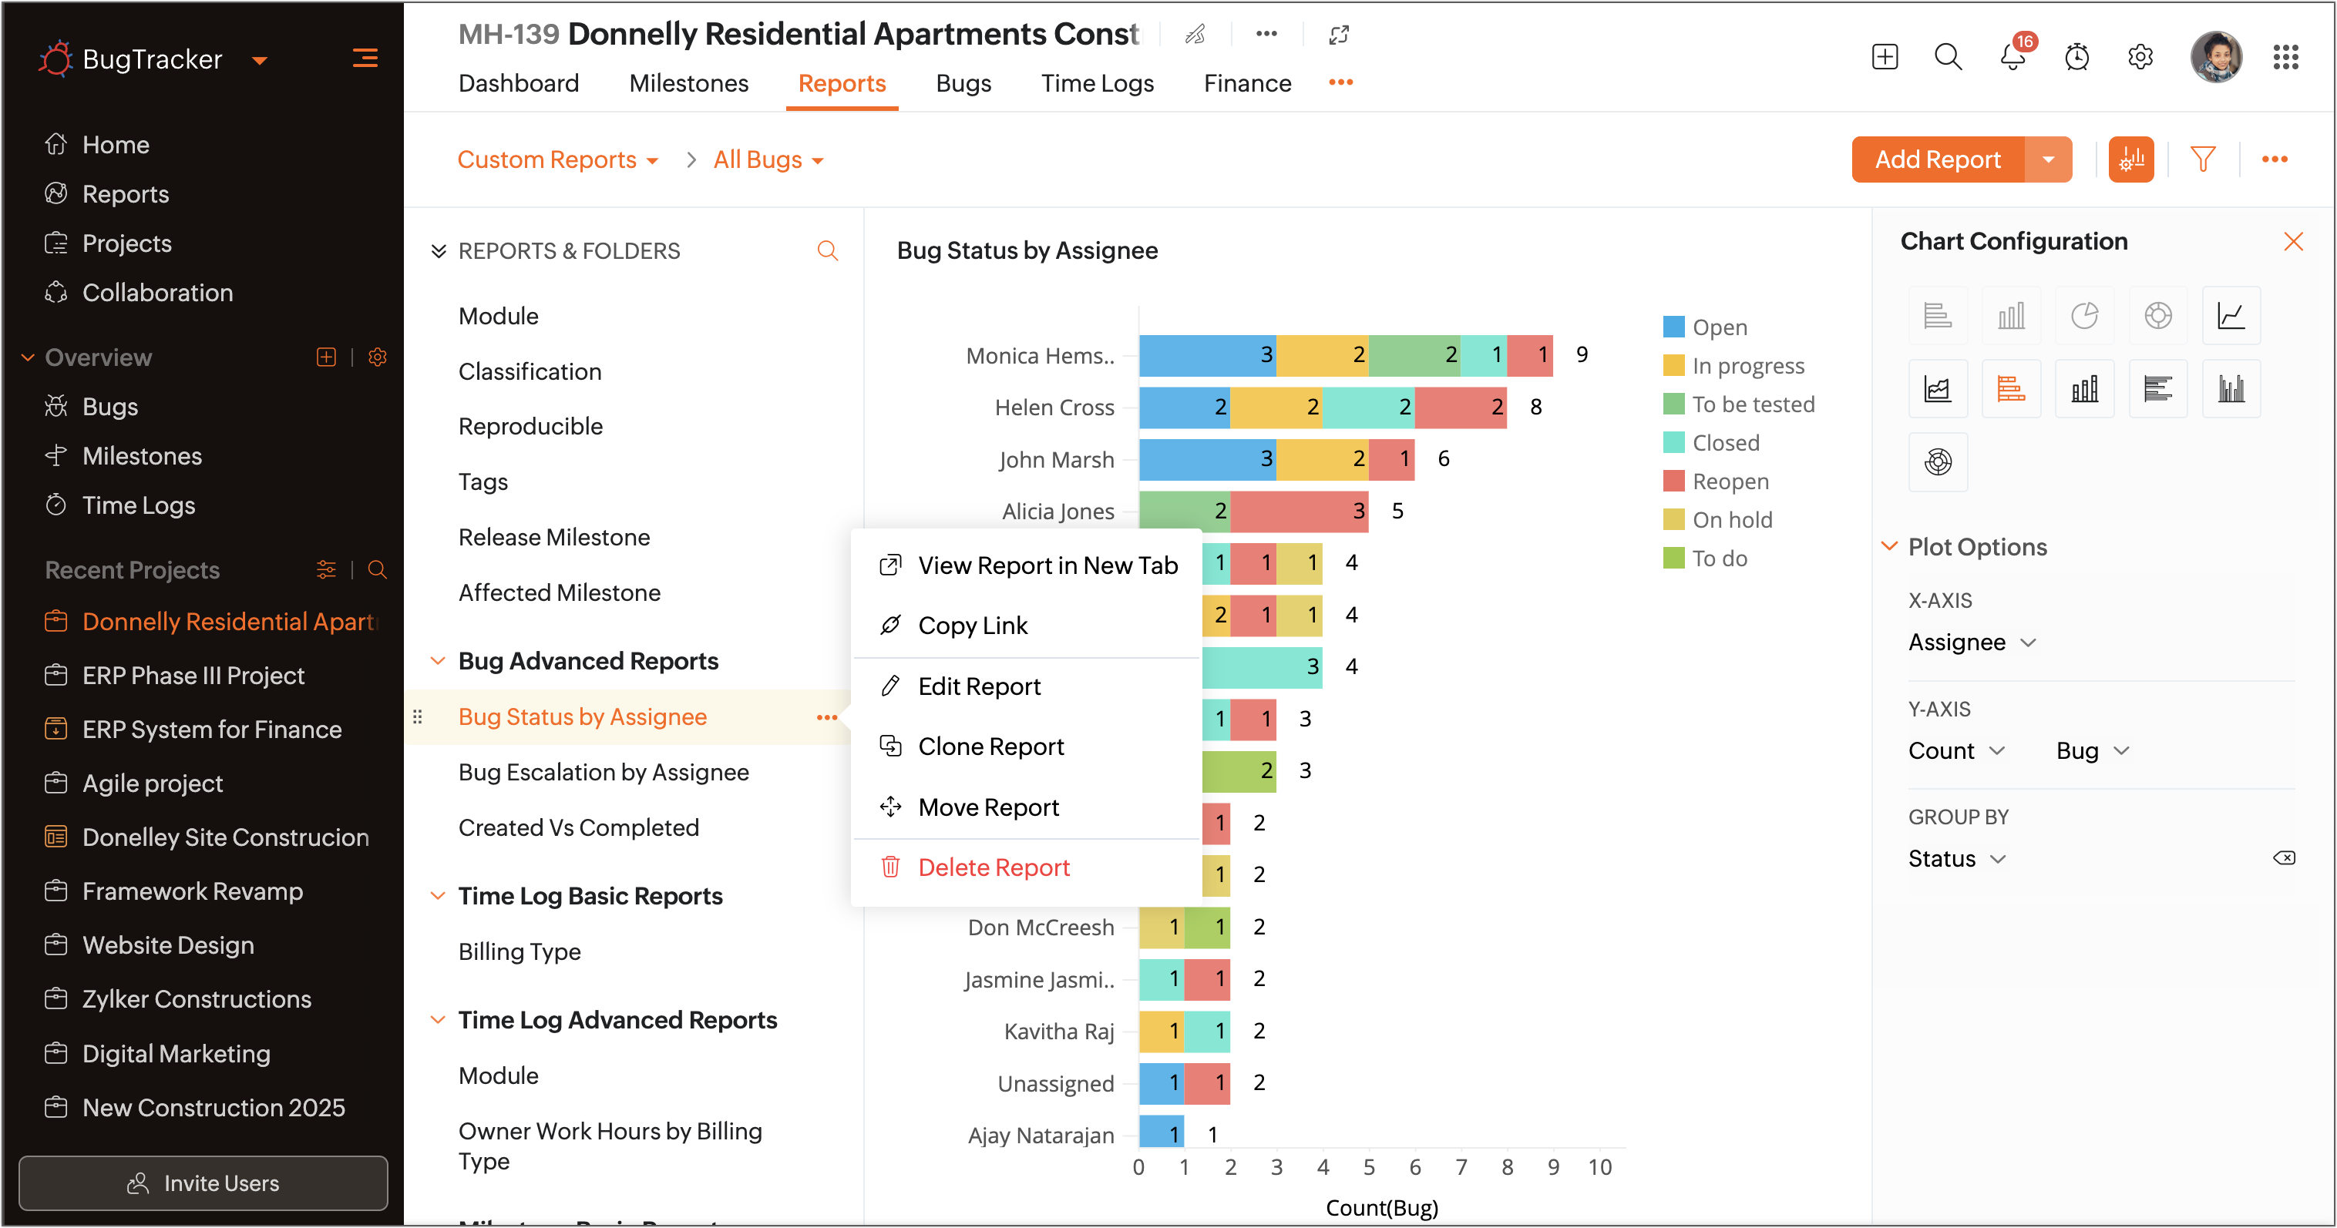Choose the donut chart type icon

[x=2157, y=316]
